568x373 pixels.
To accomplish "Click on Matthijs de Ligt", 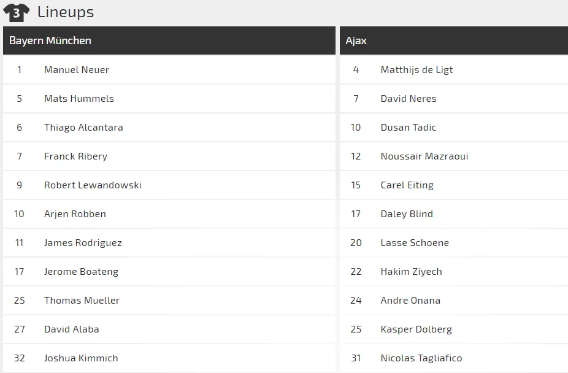I will 416,70.
